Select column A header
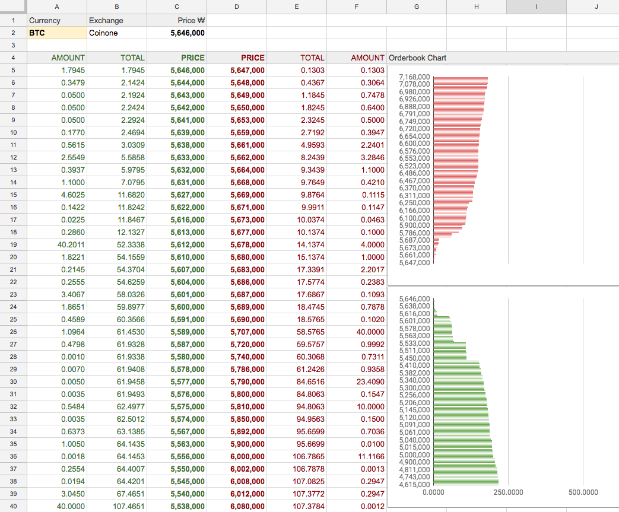The width and height of the screenshot is (619, 512). pos(57,7)
